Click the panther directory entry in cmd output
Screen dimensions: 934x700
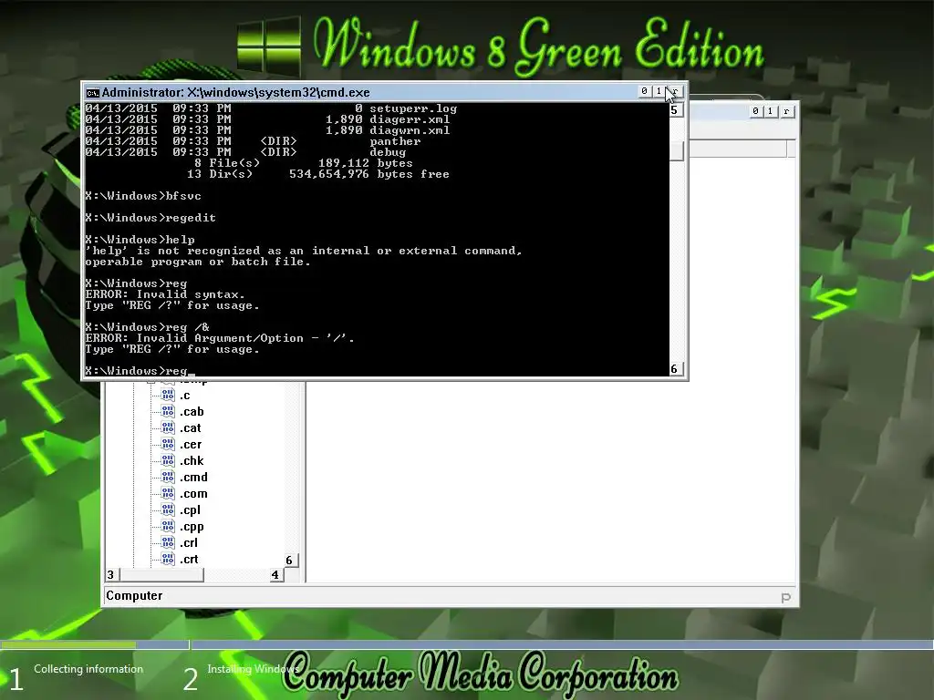pos(395,141)
